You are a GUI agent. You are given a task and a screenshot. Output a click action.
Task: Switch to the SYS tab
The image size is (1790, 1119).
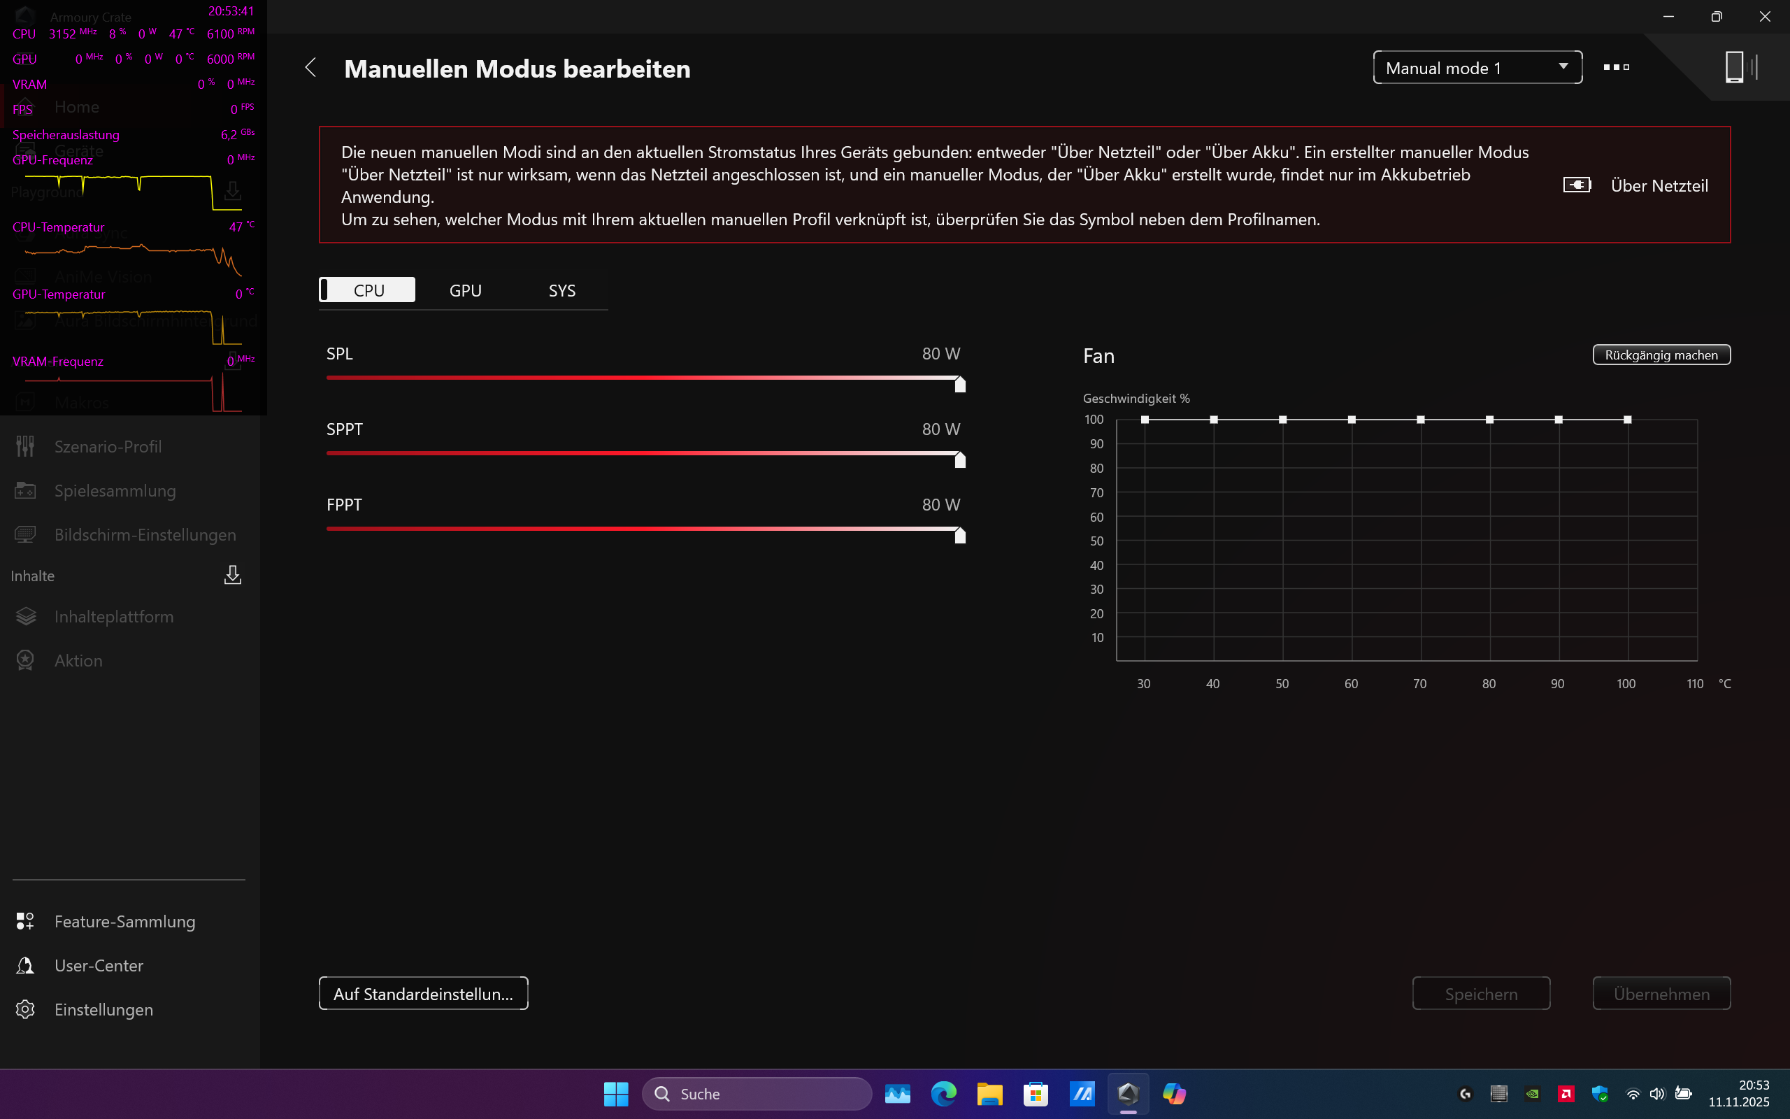[561, 290]
